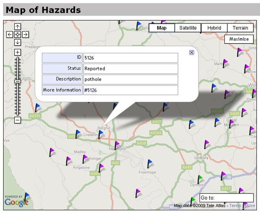
Task: Click the purple flag at Great Malvern
Action: click(231, 124)
